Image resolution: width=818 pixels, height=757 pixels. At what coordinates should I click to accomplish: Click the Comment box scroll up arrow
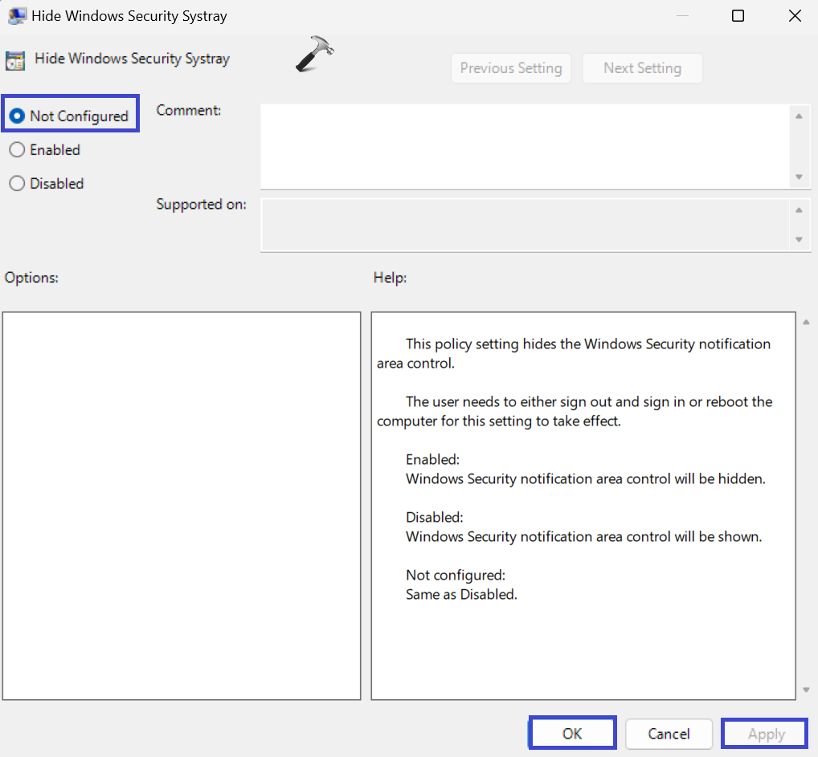click(798, 116)
